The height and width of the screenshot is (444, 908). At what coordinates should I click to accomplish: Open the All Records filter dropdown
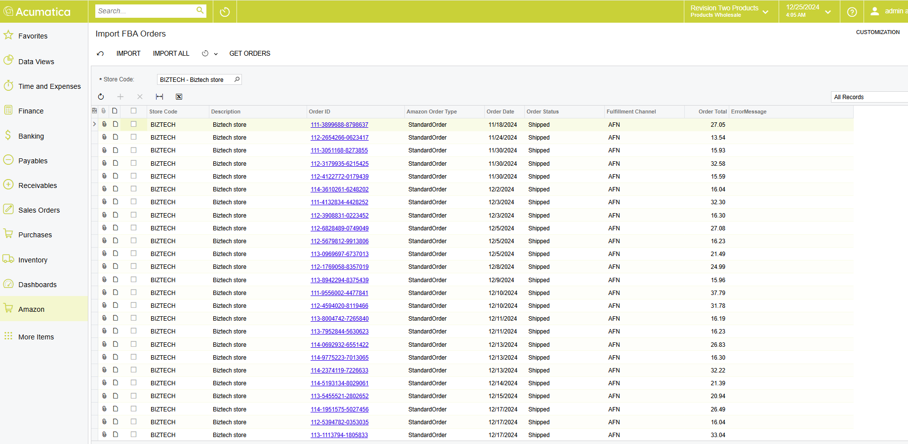[869, 97]
